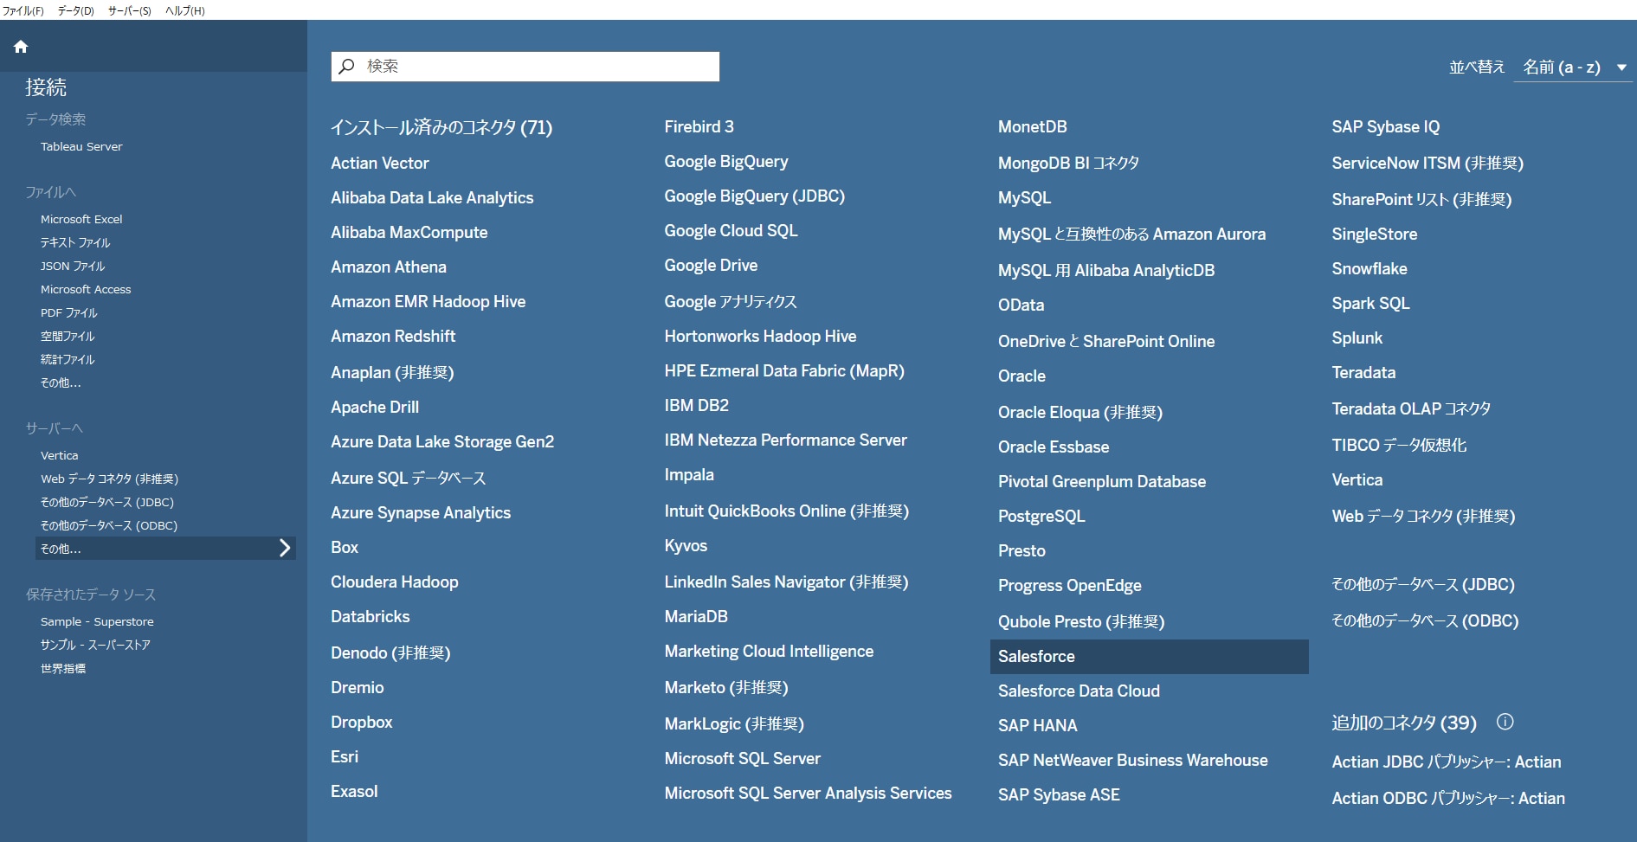Click the sort dropdown arrow
Viewport: 1637px width, 842px height.
(x=1621, y=67)
